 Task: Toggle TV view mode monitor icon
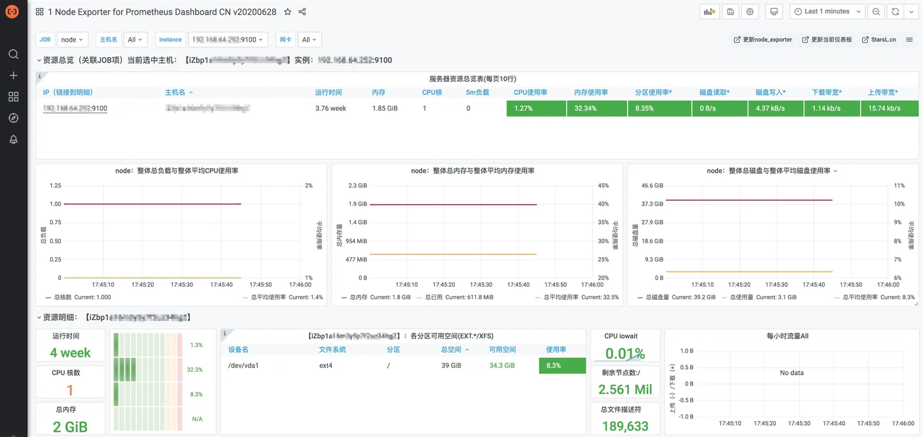click(775, 11)
